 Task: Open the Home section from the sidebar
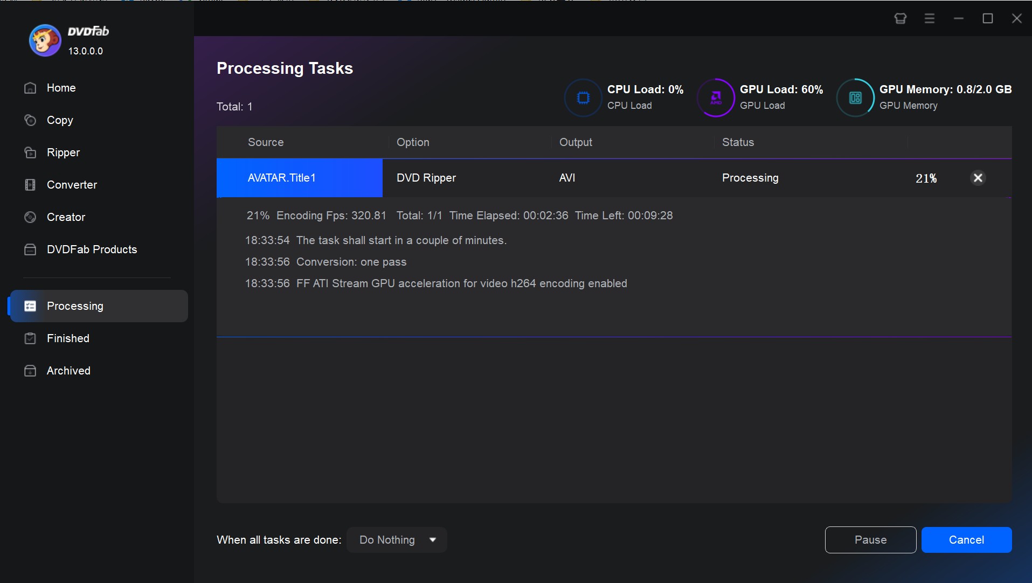pos(61,87)
